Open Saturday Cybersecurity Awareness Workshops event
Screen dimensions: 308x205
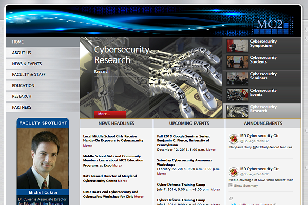tap(184, 162)
